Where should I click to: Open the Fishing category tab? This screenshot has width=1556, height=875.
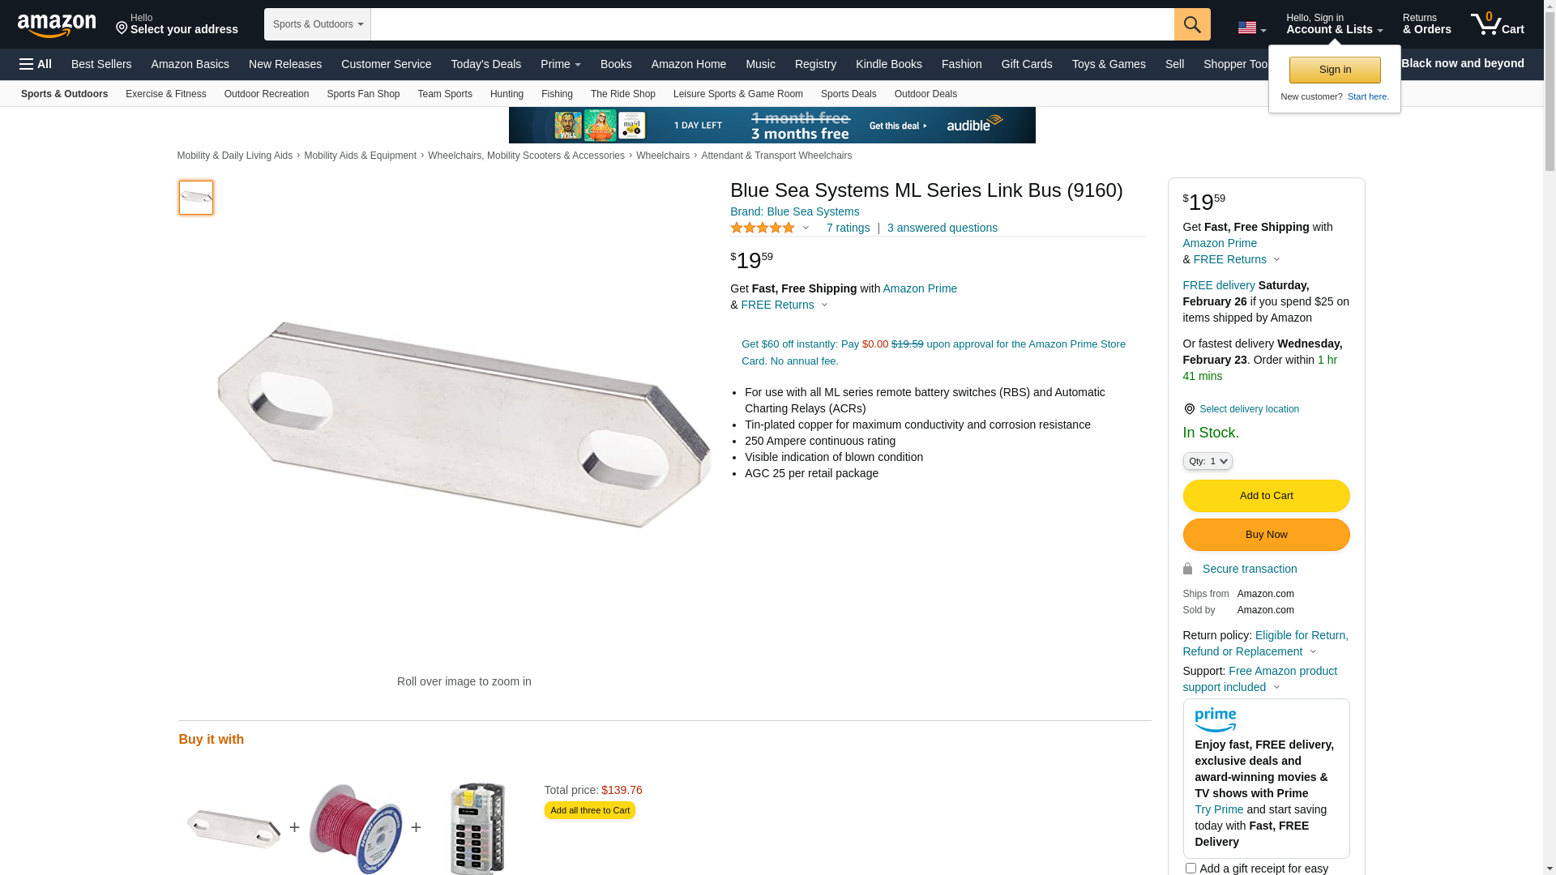pyautogui.click(x=557, y=94)
